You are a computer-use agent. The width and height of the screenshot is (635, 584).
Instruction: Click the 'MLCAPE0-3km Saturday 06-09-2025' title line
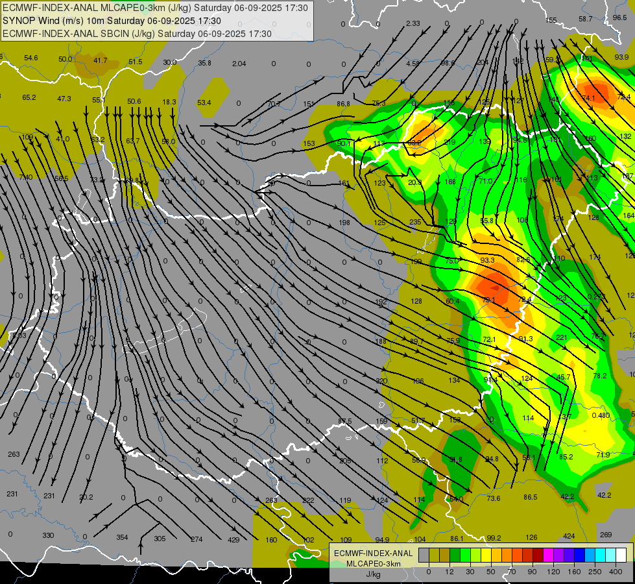click(155, 8)
